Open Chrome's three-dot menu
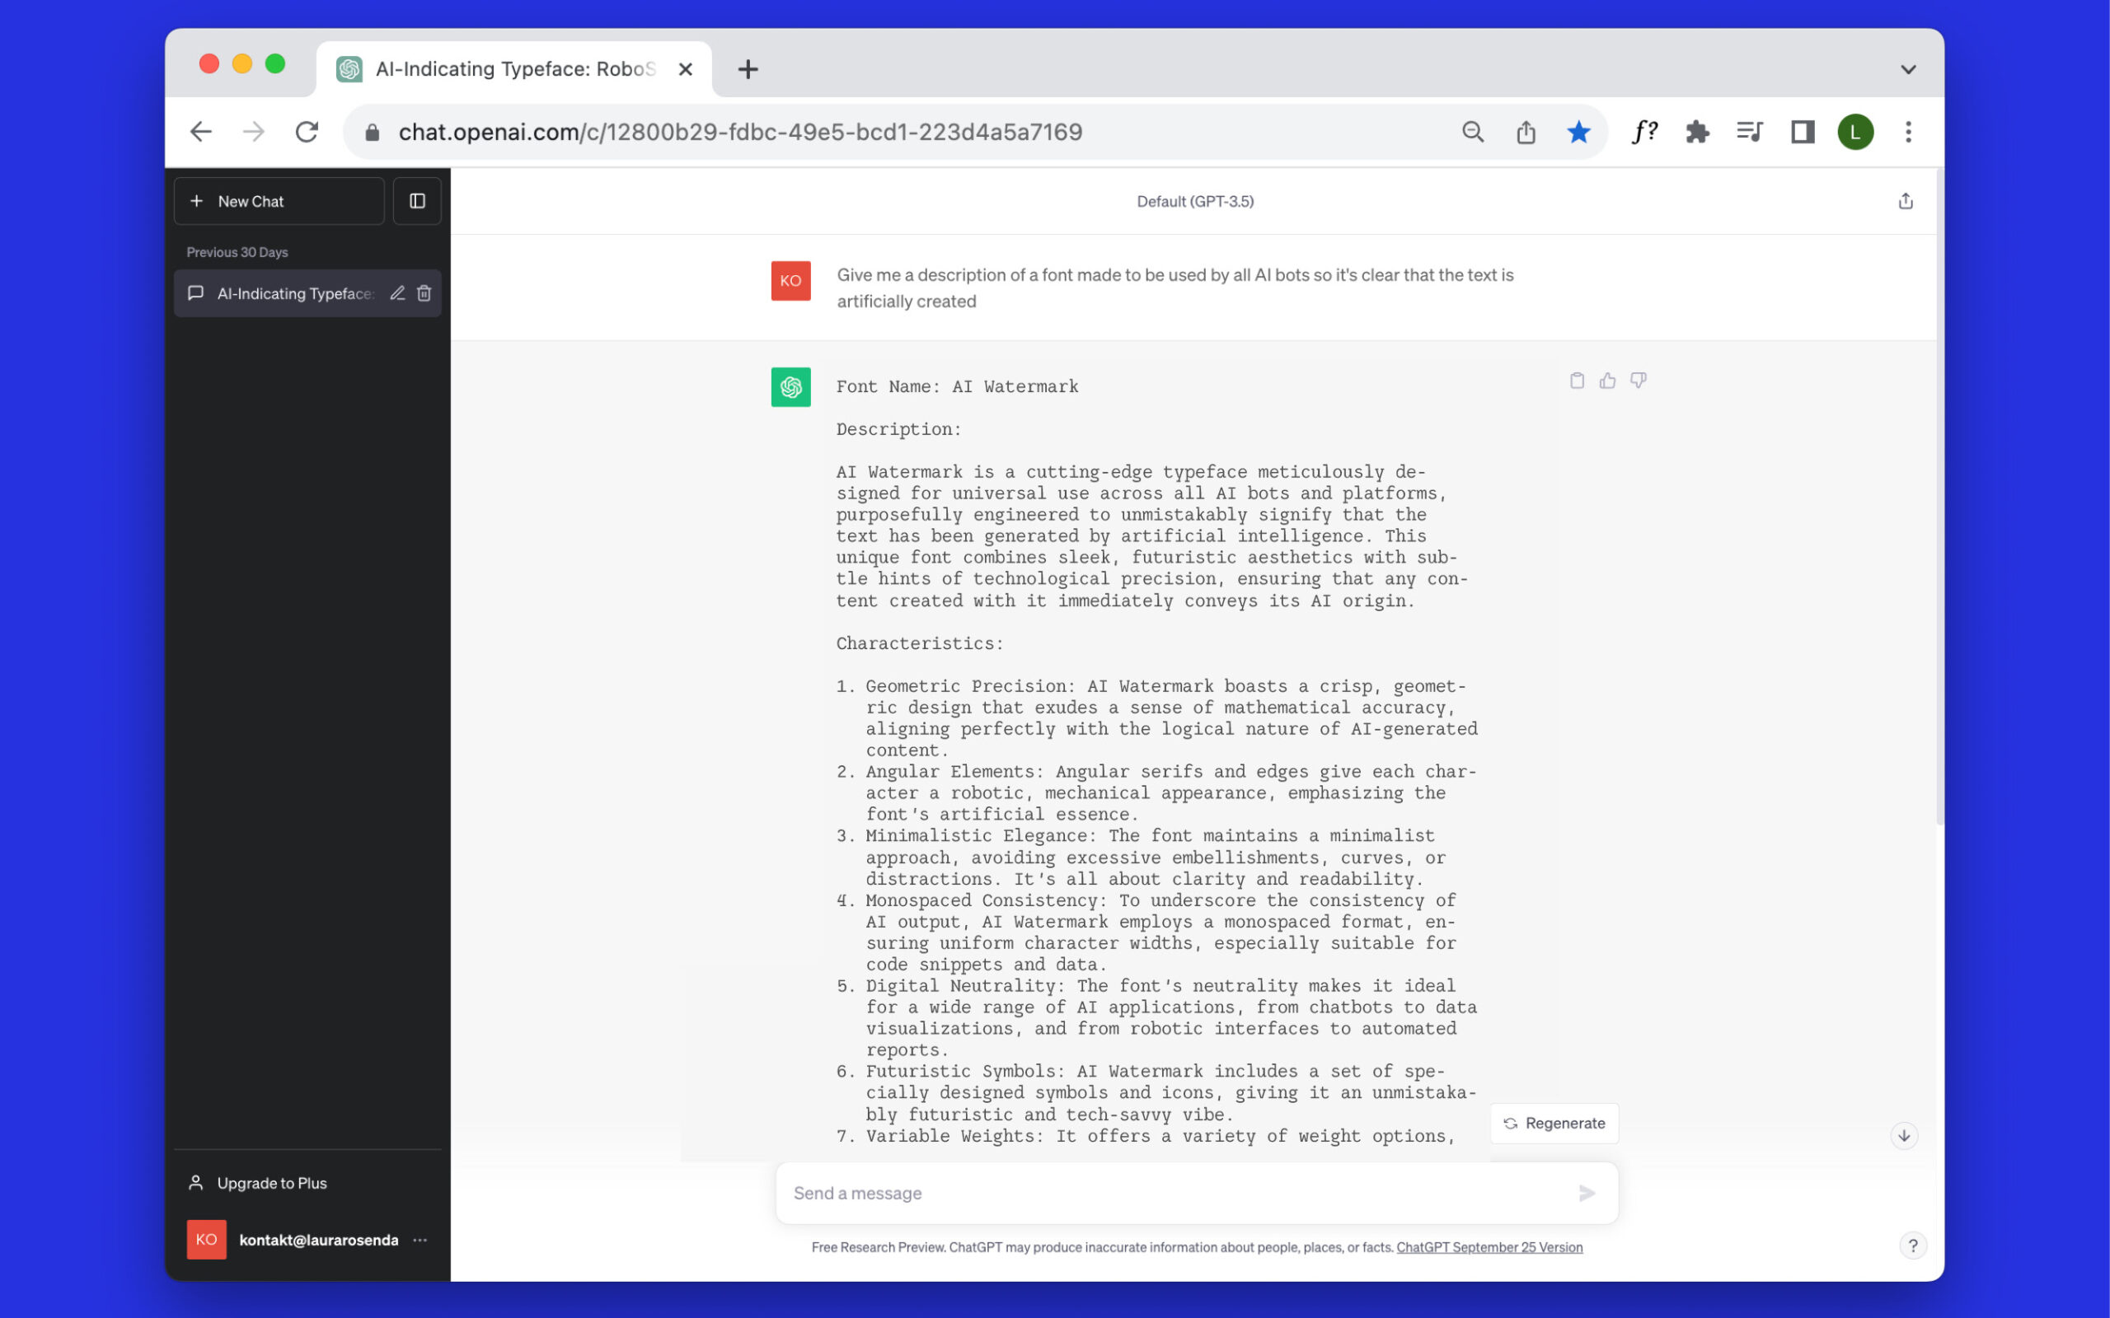The width and height of the screenshot is (2110, 1318). coord(1908,132)
